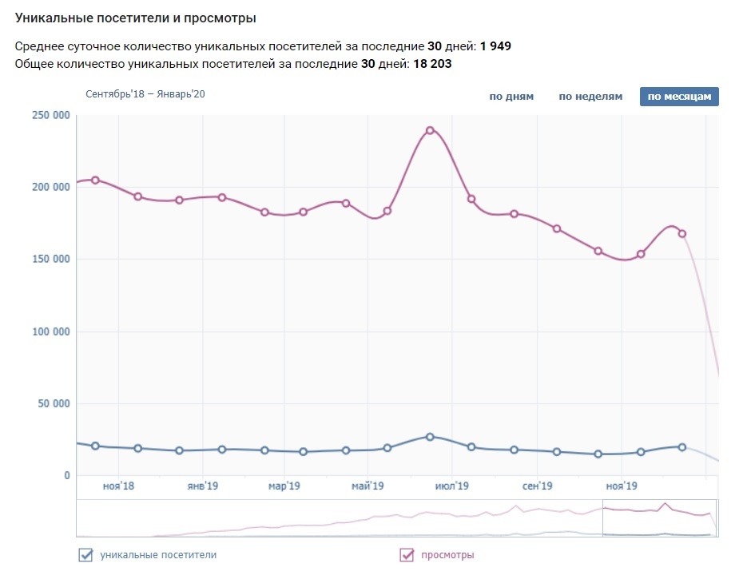The width and height of the screenshot is (739, 579).
Task: Select the "по неделям" tab
Action: [x=590, y=97]
